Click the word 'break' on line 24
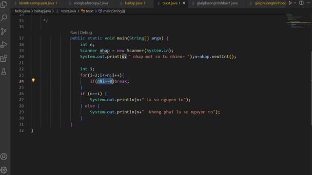312x175 pixels. point(120,81)
